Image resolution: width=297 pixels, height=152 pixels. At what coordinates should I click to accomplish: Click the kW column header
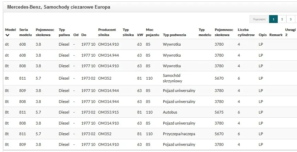(140, 35)
